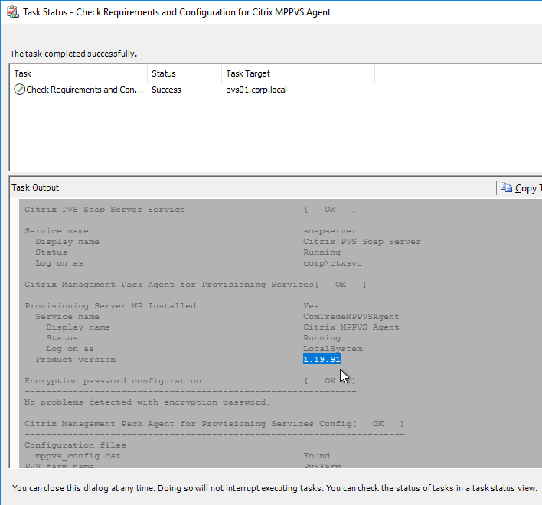Screen dimensions: 542x505
Task: Click No problems detected with encryption password
Action: point(147,402)
